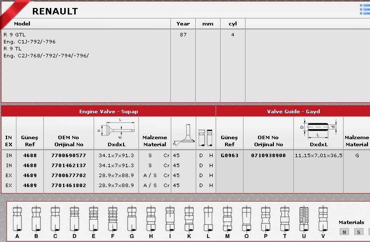Click OEM number 0710938900
Image resolution: width=370 pixels, height=242 pixels.
click(268, 156)
